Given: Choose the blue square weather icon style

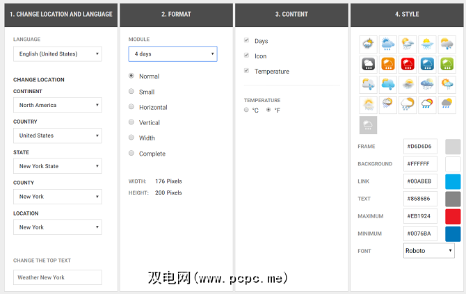Looking at the screenshot, I should pos(427,64).
